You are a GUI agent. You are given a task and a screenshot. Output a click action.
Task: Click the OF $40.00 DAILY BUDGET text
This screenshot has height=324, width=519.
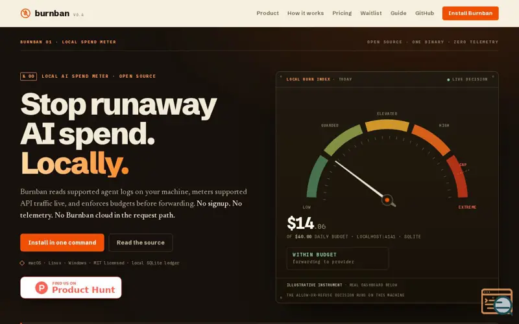[x=317, y=237]
